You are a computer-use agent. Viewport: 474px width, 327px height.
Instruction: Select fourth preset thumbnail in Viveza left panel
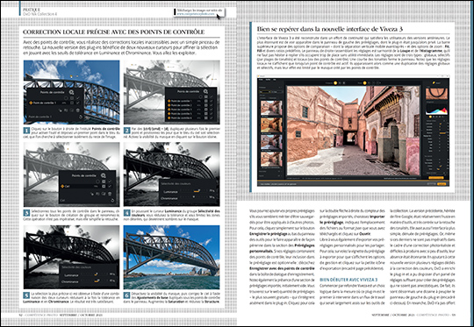pos(271,160)
